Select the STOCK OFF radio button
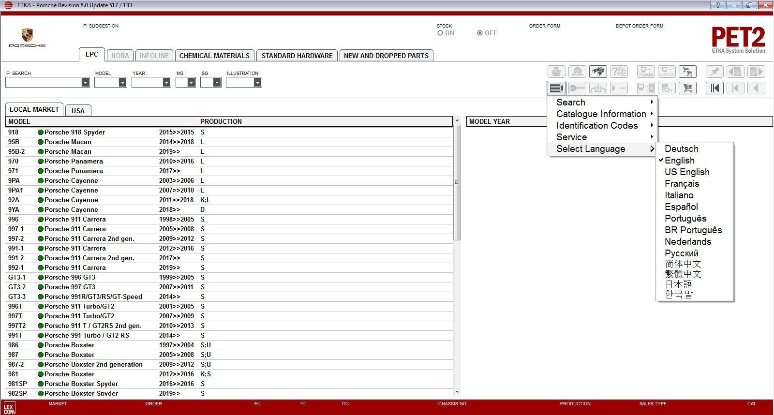This screenshot has height=415, width=774. point(480,33)
